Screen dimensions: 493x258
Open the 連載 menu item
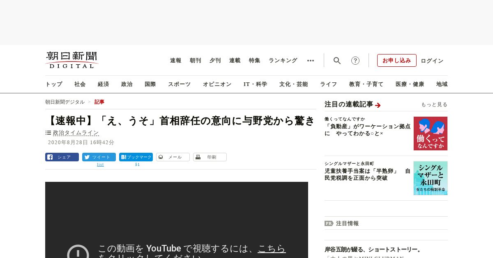[235, 61]
